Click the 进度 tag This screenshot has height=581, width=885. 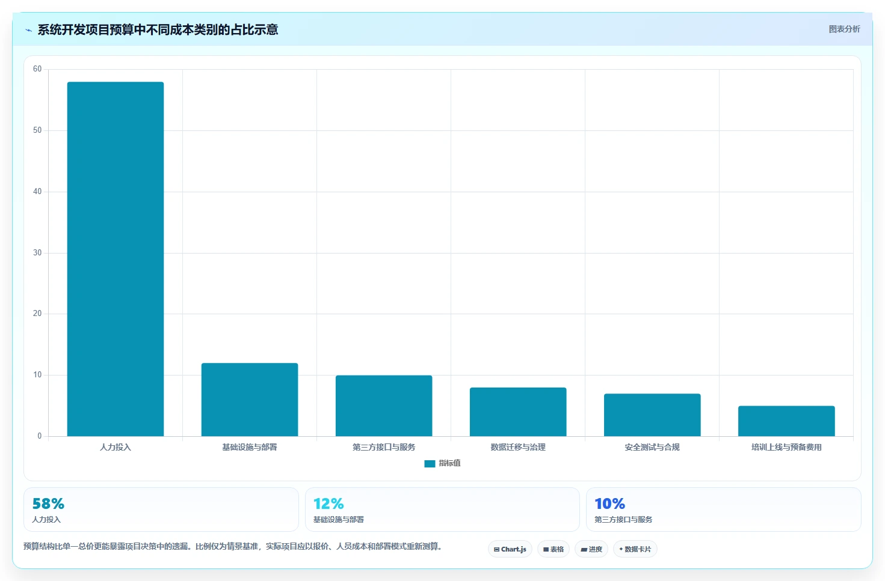591,549
